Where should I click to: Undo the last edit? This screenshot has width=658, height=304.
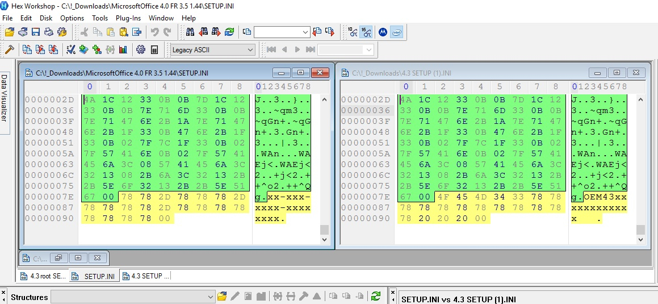(154, 32)
